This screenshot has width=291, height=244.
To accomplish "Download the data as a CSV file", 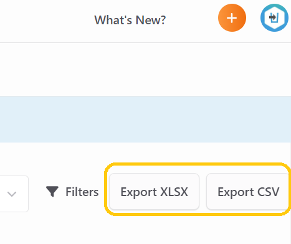I will (x=248, y=192).
